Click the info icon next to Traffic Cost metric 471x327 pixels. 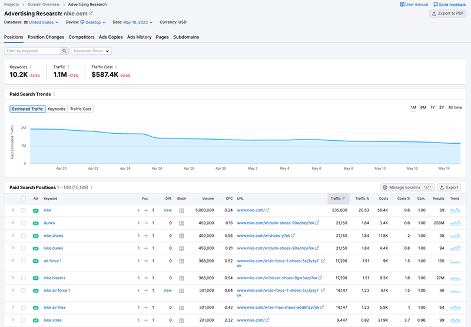116,67
